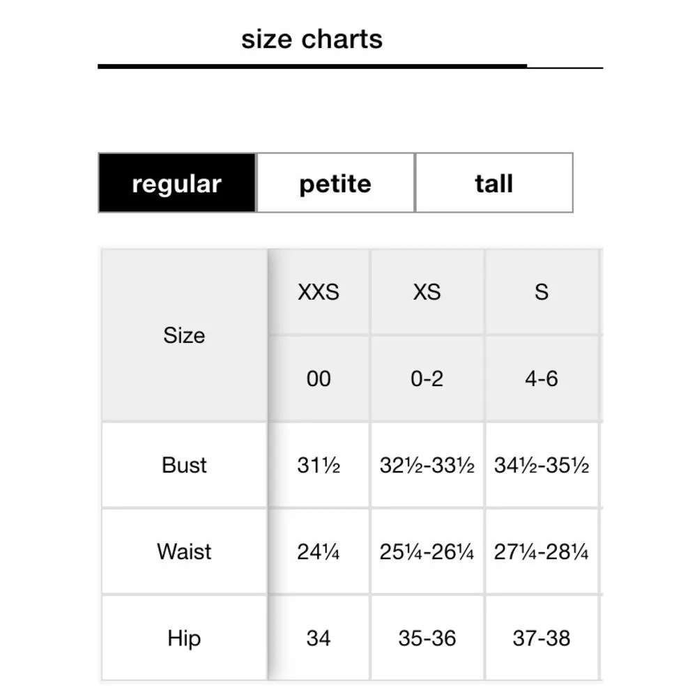Click the XS bust value 32½-33½
The height and width of the screenshot is (697, 697).
pos(427,465)
